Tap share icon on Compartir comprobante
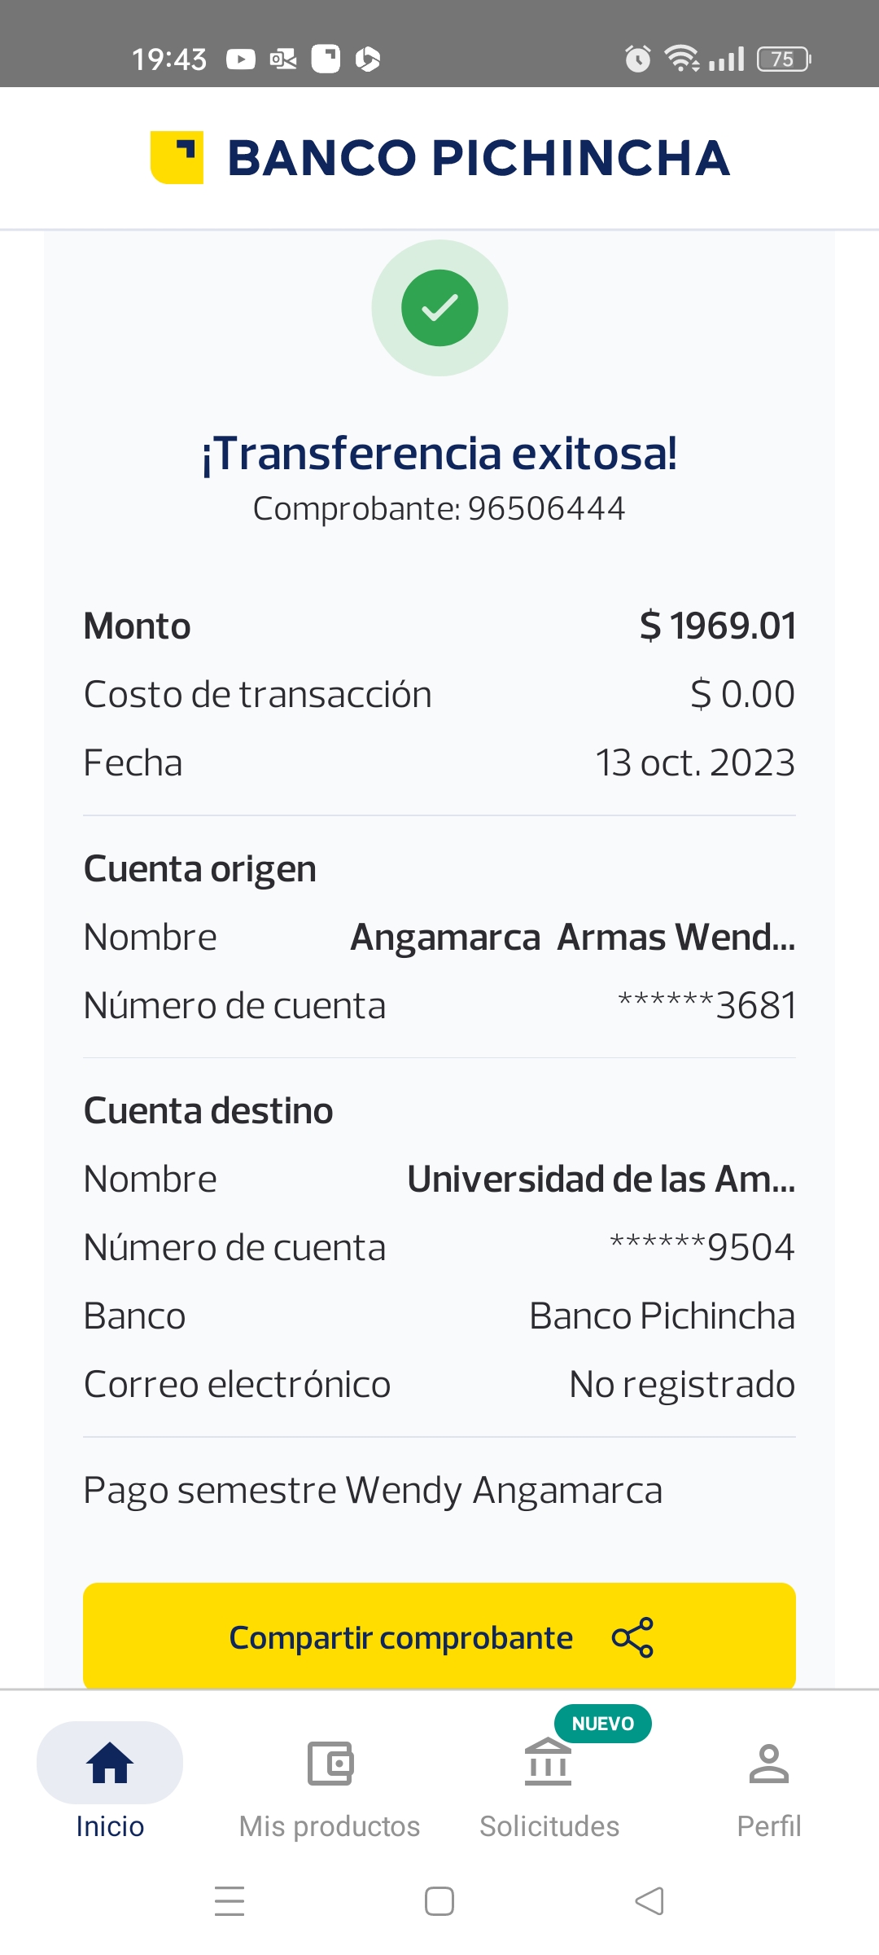 click(x=632, y=1637)
